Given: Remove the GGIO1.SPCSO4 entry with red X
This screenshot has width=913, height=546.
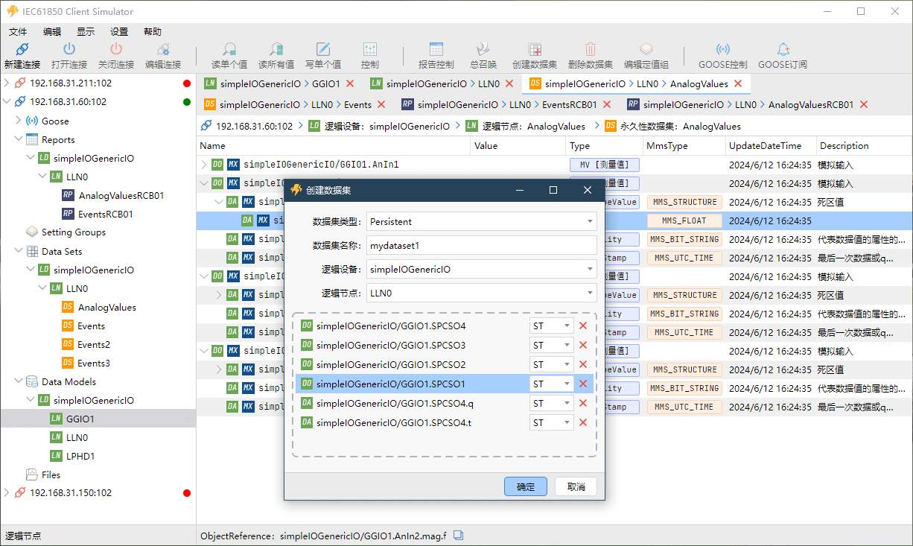Looking at the screenshot, I should click(583, 326).
